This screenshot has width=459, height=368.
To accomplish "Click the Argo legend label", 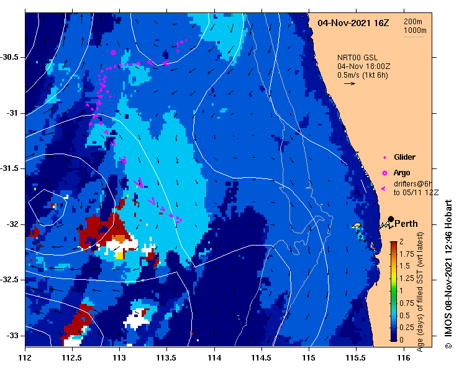I will (402, 173).
